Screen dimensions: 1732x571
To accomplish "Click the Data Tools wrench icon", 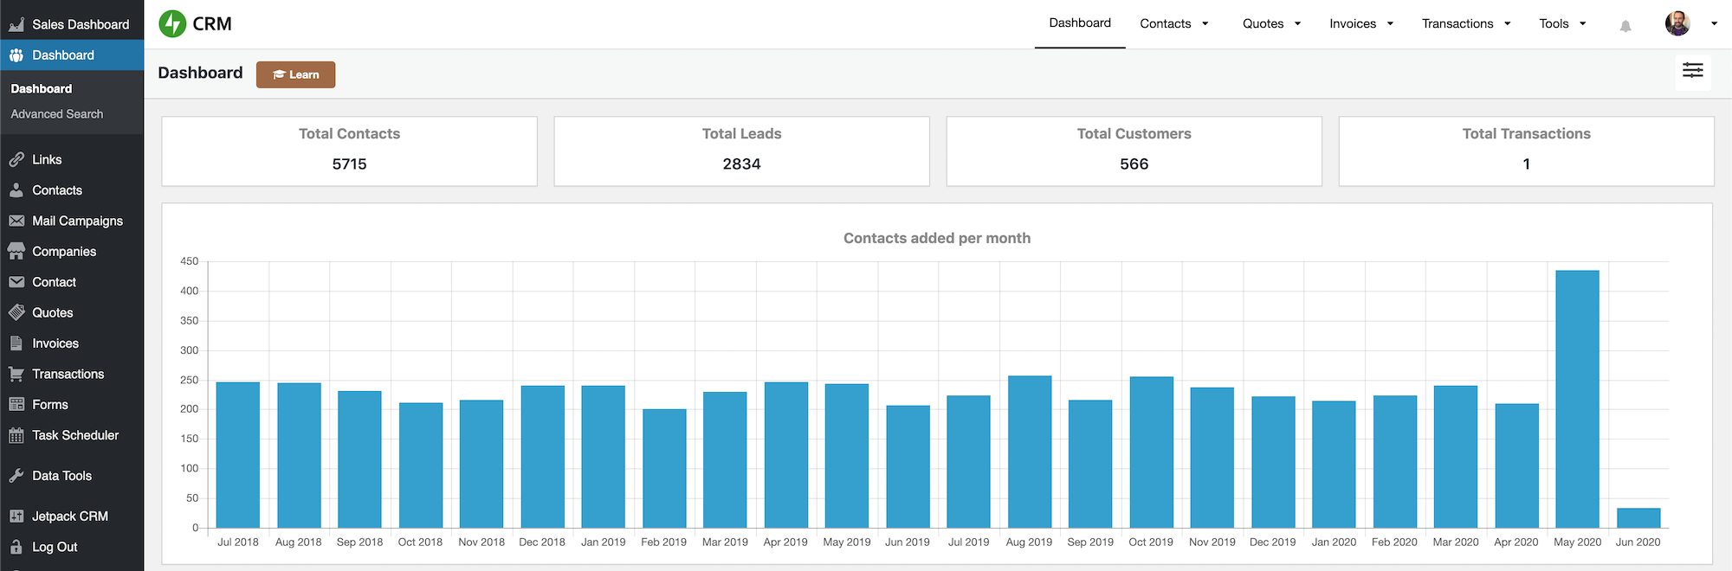I will coord(16,476).
